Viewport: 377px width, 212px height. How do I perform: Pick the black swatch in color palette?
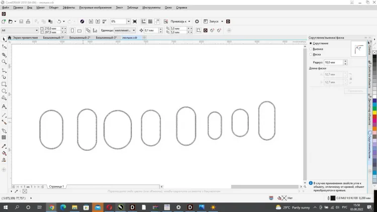[x=374, y=57]
